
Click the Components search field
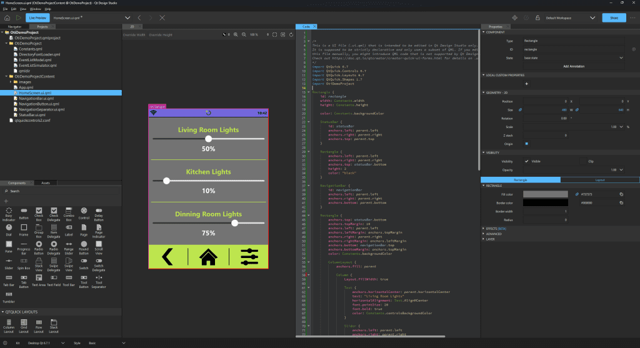[61, 191]
